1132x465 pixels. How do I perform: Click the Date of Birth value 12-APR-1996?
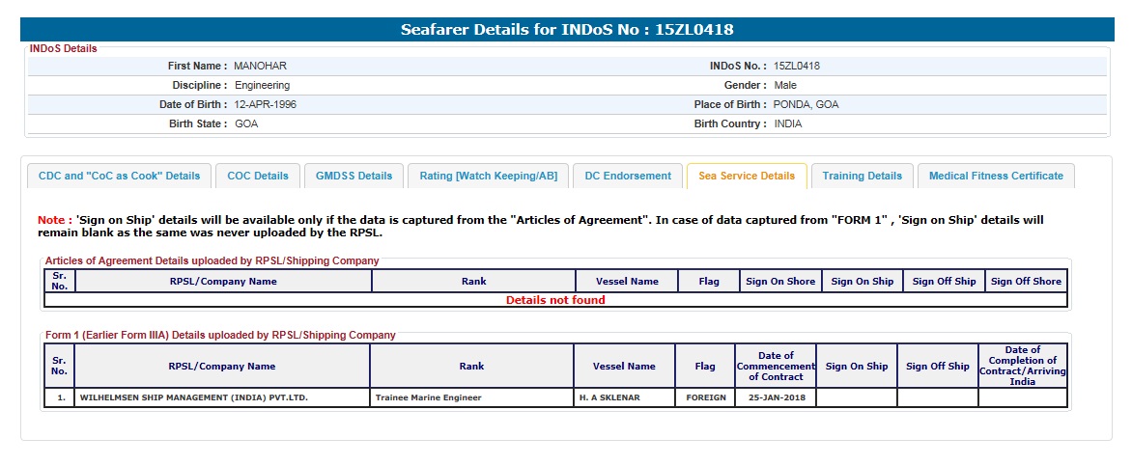point(266,104)
